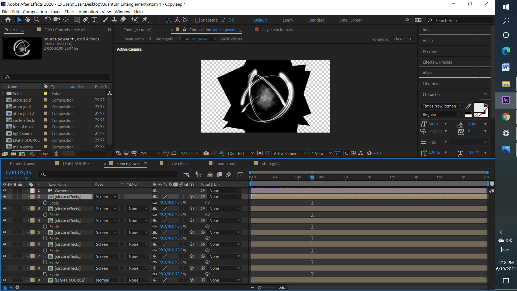Click the white fill color swatch

(x=478, y=107)
